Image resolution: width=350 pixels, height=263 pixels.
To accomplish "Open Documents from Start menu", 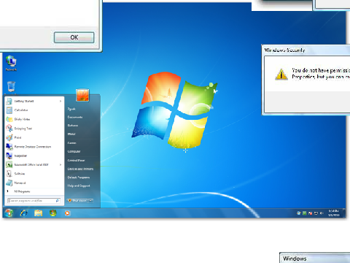I will (x=75, y=117).
